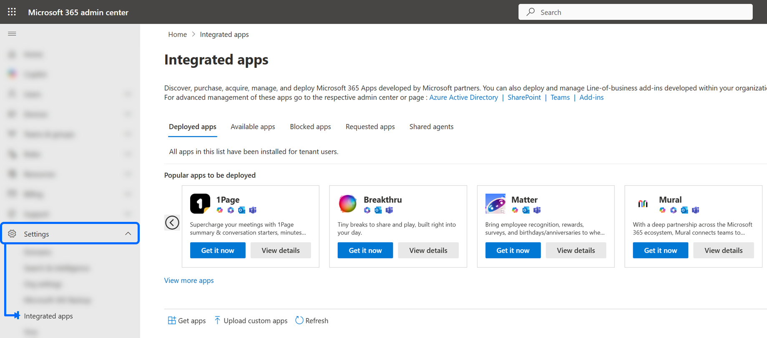Click the Get apps toolbar button
Screen dimensions: 767x338
click(x=186, y=321)
